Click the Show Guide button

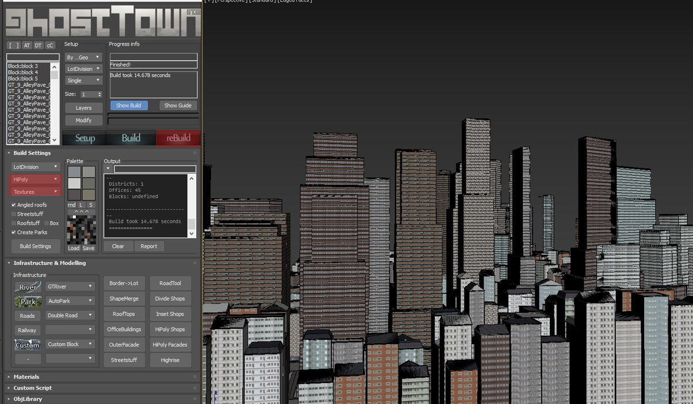(178, 106)
